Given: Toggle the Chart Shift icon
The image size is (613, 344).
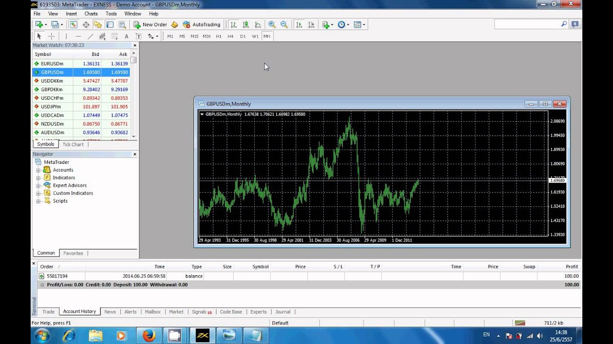Looking at the screenshot, I should [311, 24].
